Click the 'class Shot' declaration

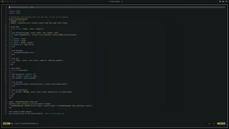15,27
